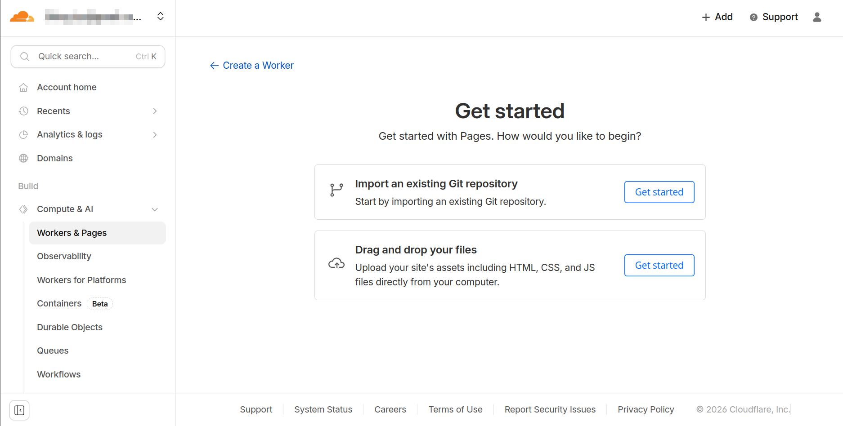Select the Account home icon
Image resolution: width=843 pixels, height=426 pixels.
(x=23, y=87)
